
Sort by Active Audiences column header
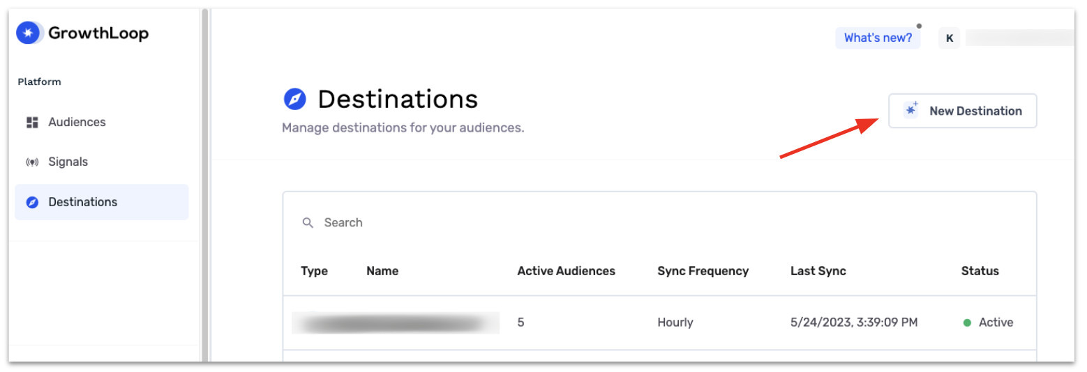[x=566, y=271]
